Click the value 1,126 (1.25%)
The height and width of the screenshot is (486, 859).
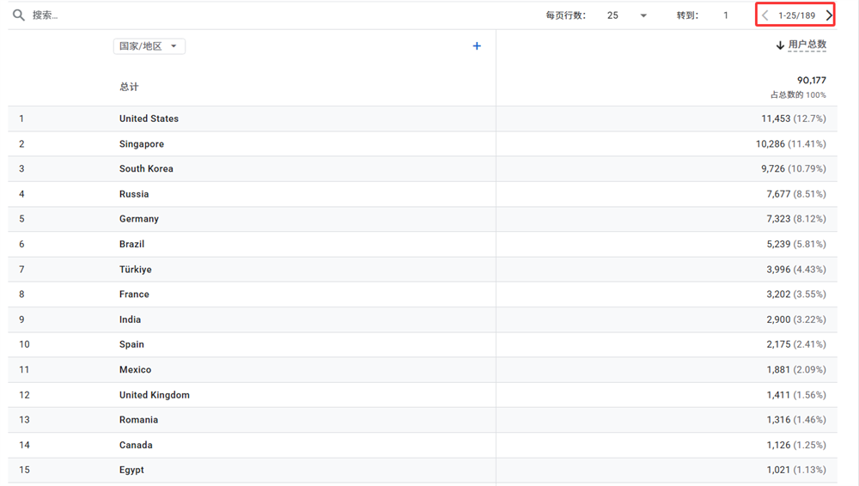click(x=796, y=445)
